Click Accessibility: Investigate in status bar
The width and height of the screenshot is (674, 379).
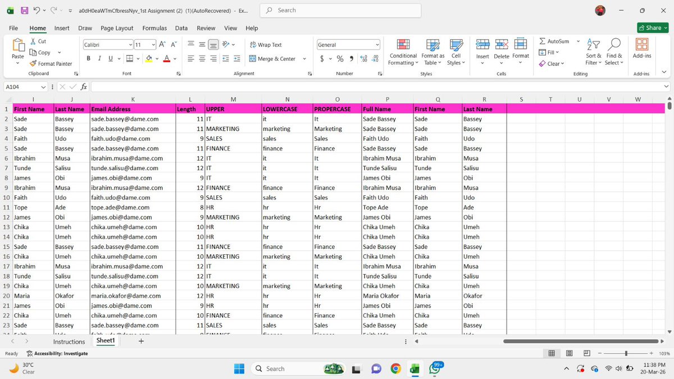point(57,354)
